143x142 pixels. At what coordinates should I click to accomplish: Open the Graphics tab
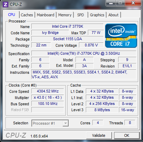point(97,15)
